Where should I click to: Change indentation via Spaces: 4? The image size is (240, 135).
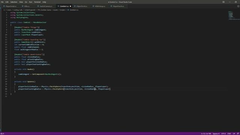(216, 133)
